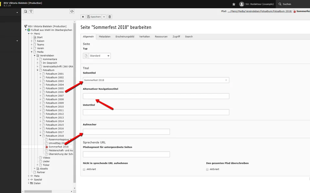The width and height of the screenshot is (310, 193).
Task: Select the Lieder page in tree
Action: point(46,161)
